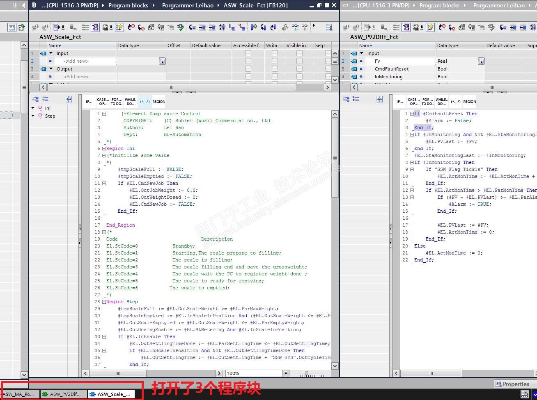Viewport: 537px width, 400px height.
Task: Click the indent text icon in left editor toolbar
Action: click(x=202, y=27)
